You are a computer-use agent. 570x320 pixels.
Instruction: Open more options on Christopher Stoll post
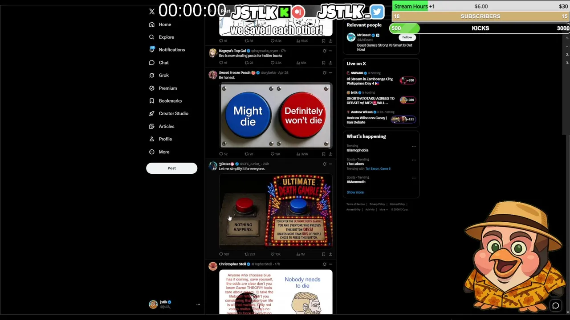(x=330, y=264)
